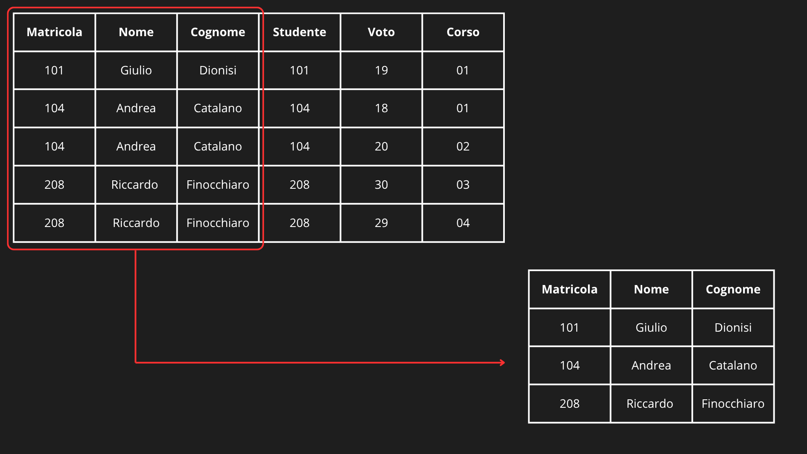Select Finocchiaro in the three-column result table

tap(733, 404)
